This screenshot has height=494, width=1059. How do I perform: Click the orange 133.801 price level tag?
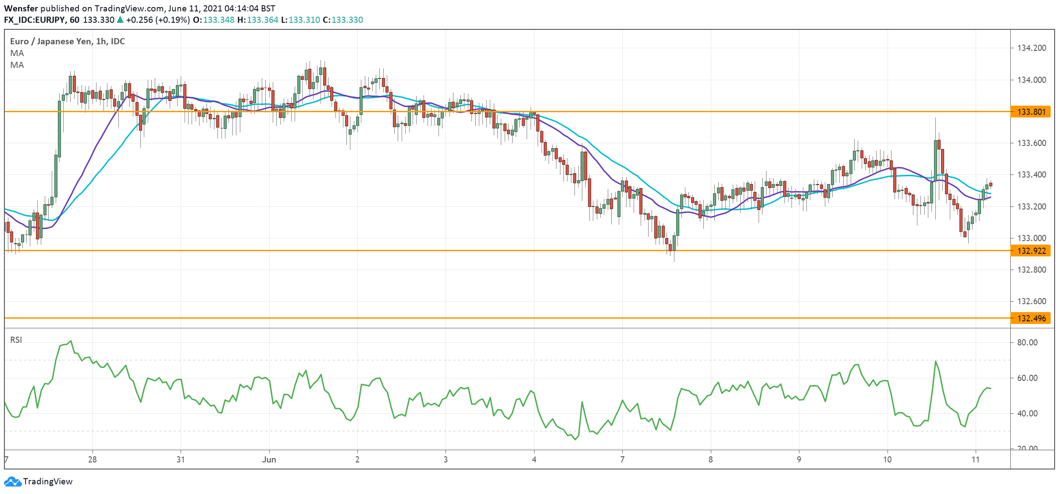pos(1031,112)
